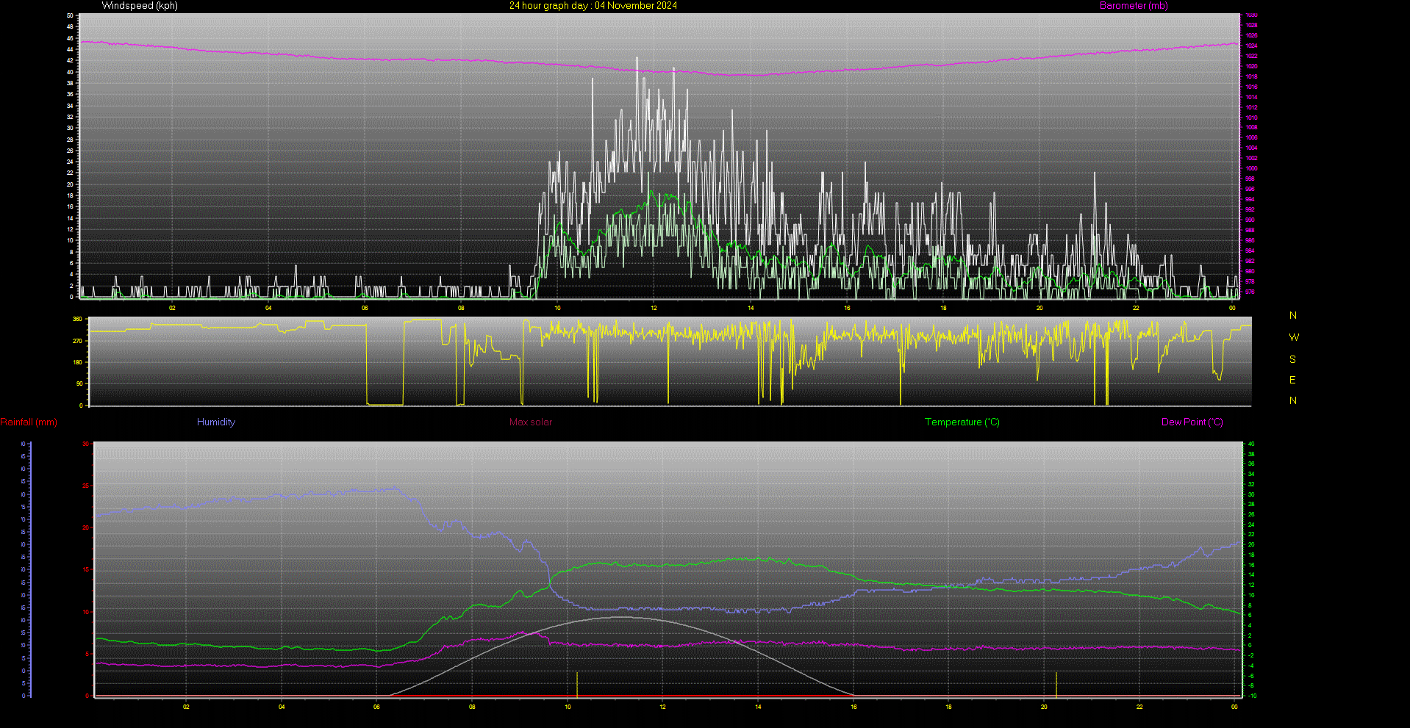Click the '30' value on windspeed axis
The height and width of the screenshot is (728, 1410).
70,128
